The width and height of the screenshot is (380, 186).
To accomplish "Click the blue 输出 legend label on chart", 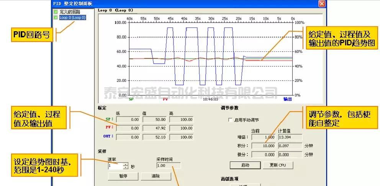I will (287, 99).
